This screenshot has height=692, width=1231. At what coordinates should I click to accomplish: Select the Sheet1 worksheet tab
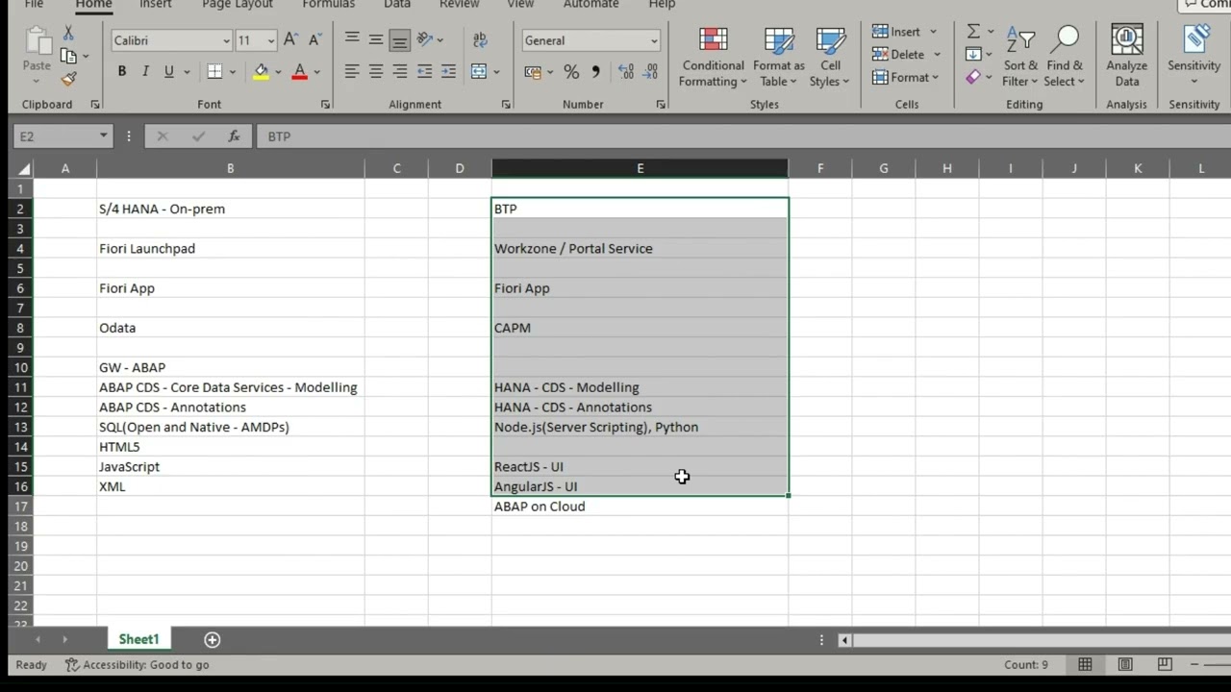(138, 639)
